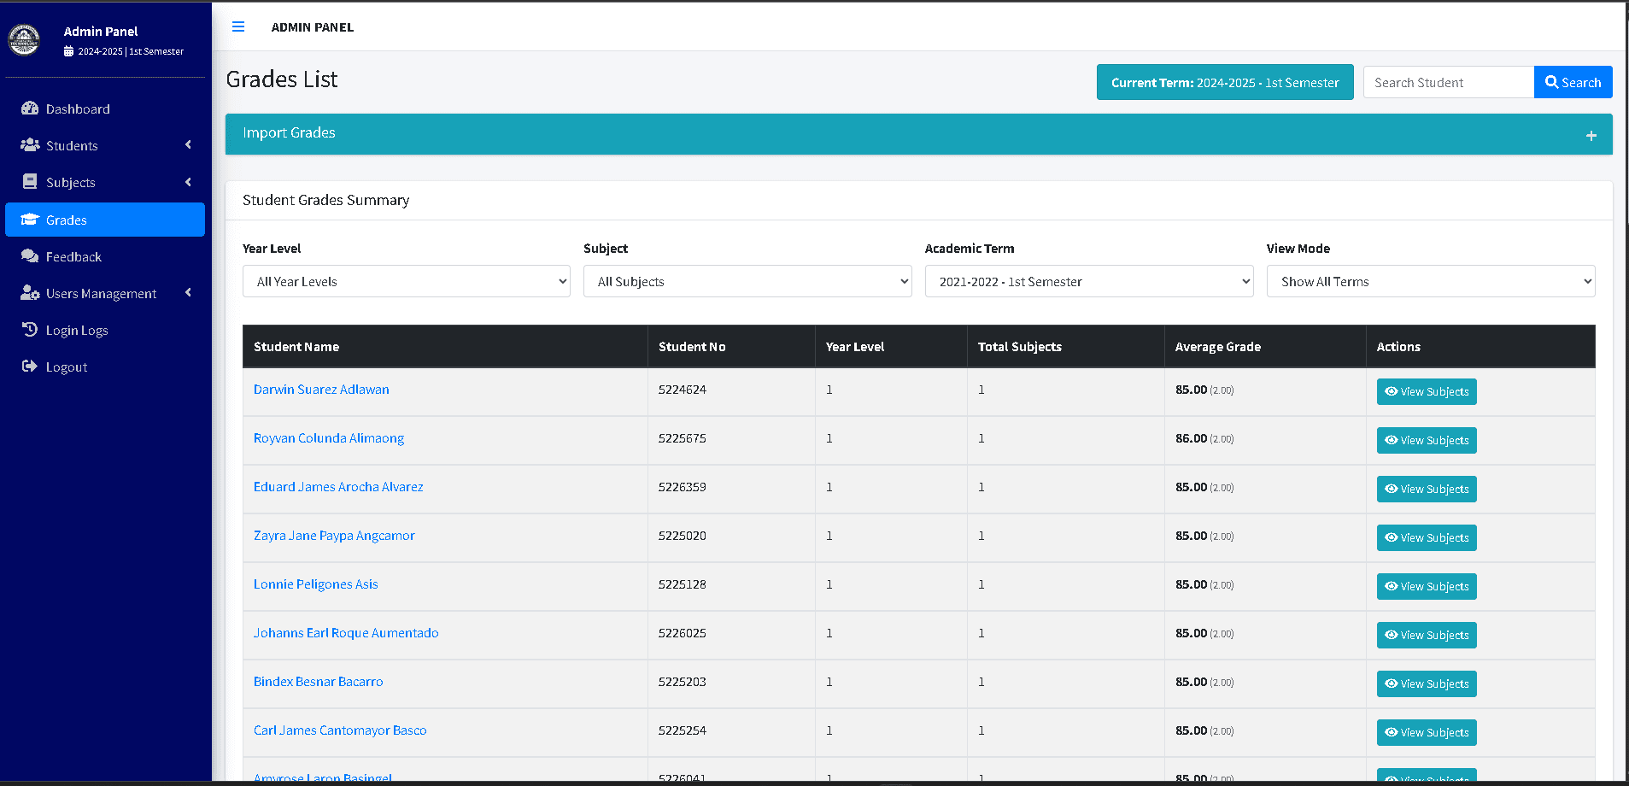The height and width of the screenshot is (786, 1629).
Task: View Subjects for Eduard James Arocha Alvarez
Action: [1427, 489]
